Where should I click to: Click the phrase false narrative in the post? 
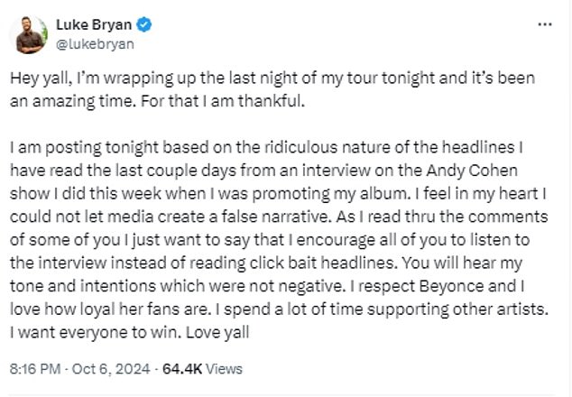[x=278, y=217]
